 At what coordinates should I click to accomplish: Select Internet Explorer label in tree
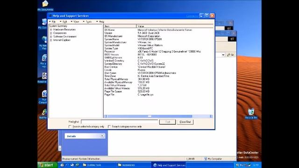(62, 40)
